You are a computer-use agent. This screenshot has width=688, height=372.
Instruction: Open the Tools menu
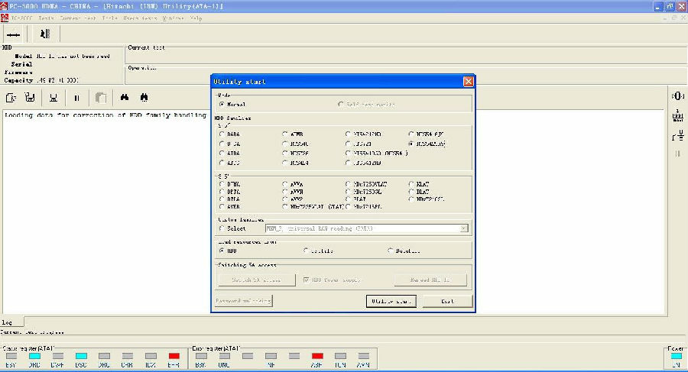click(x=109, y=18)
